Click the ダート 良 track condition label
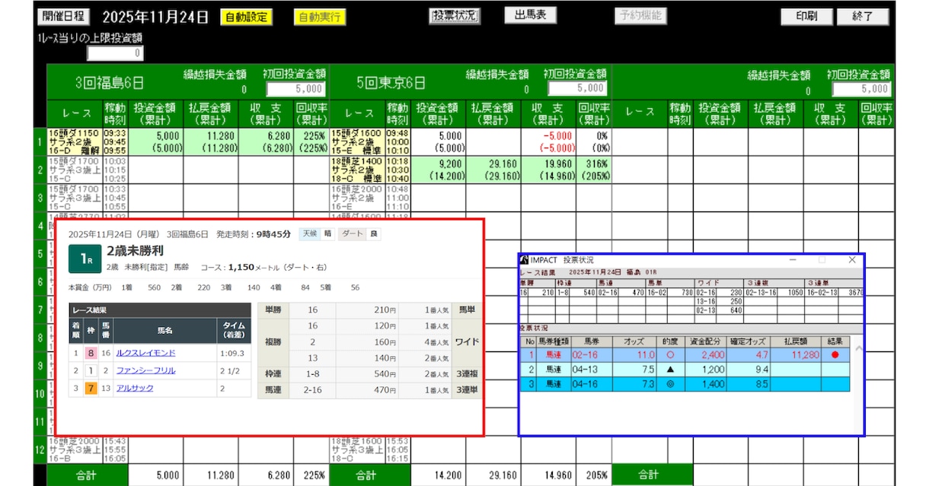Image resolution: width=929 pixels, height=486 pixels. (x=359, y=234)
